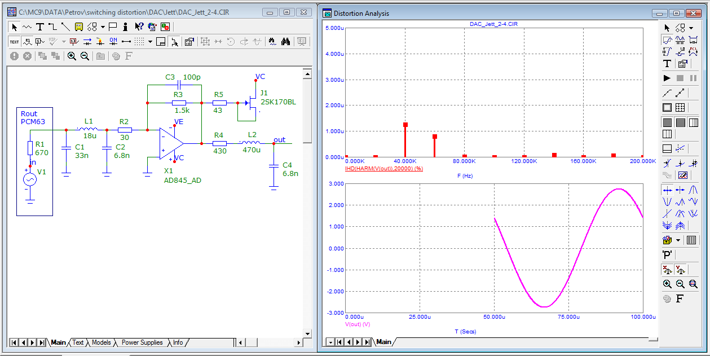Zoom in on the schematic
This screenshot has width=710, height=356.
(72, 56)
